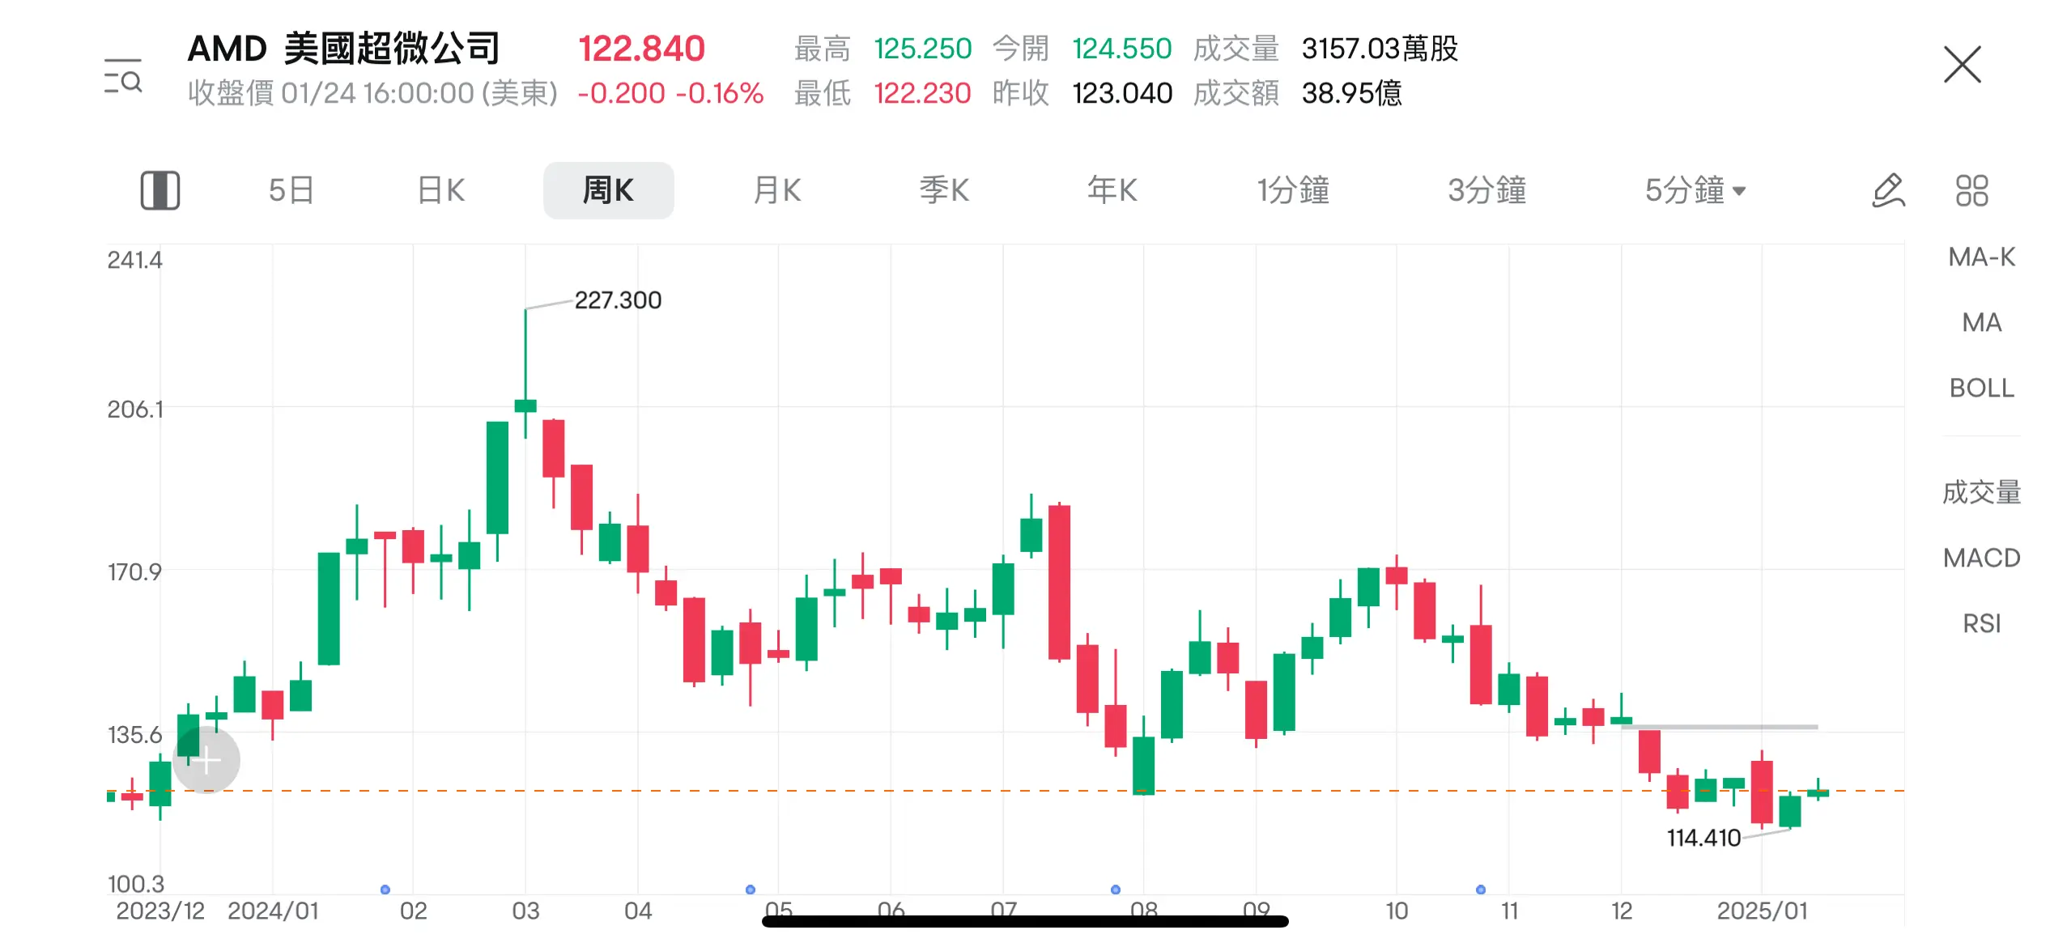
Task: Switch to the 5日 tab
Action: [x=291, y=190]
